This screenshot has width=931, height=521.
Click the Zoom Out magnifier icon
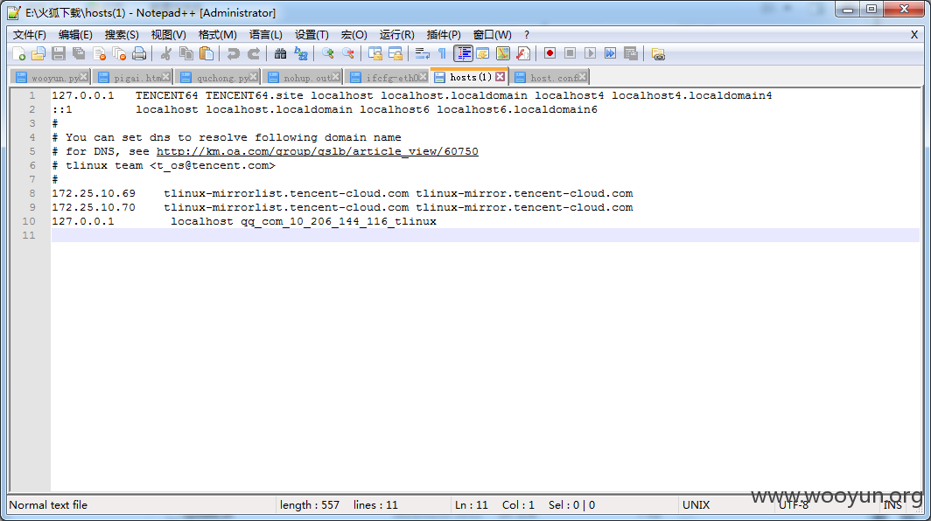[x=348, y=54]
